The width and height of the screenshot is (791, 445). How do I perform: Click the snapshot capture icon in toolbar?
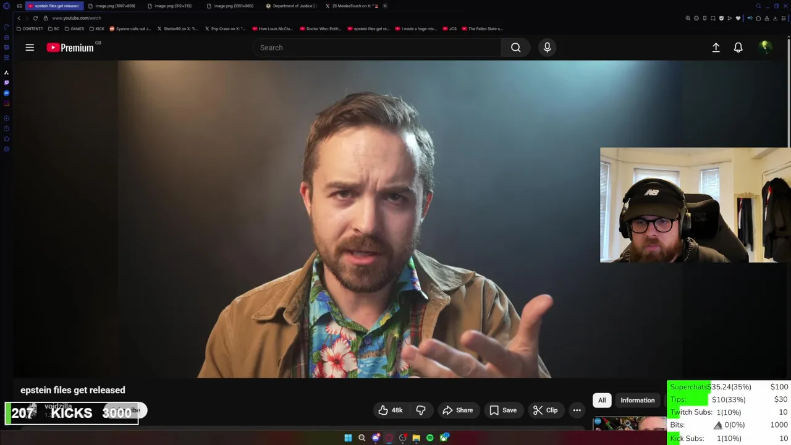click(713, 18)
